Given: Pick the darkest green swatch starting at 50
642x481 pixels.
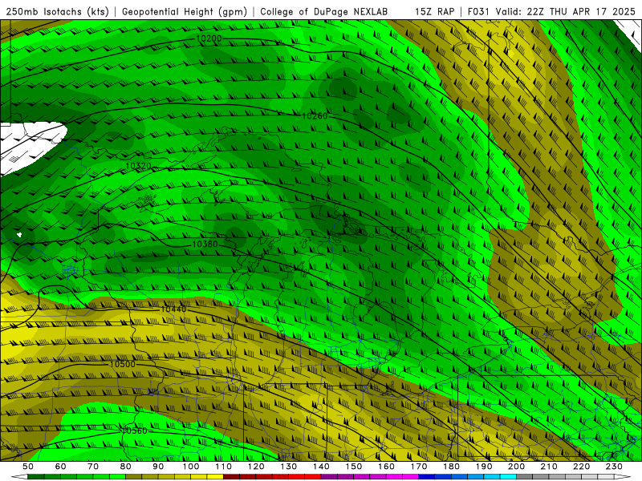Looking at the screenshot, I should tap(35, 477).
